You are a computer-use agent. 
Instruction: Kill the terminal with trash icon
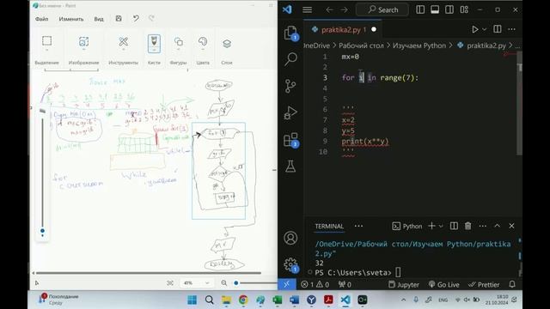(x=467, y=226)
